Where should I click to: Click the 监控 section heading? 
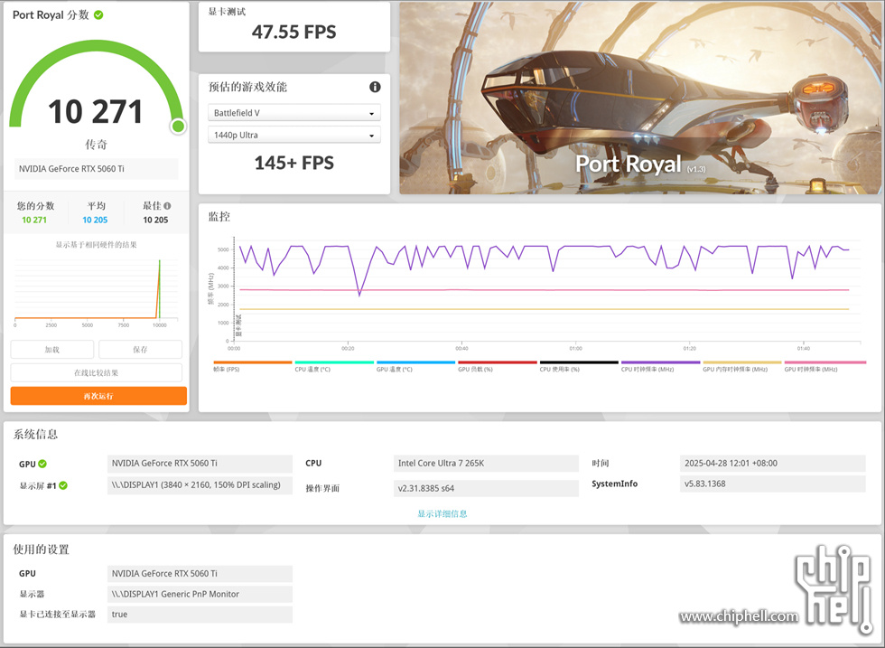pos(219,217)
